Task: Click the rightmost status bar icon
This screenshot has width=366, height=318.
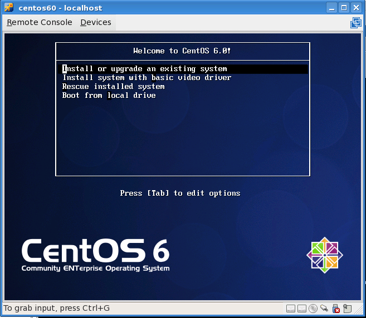Action: pos(348,309)
